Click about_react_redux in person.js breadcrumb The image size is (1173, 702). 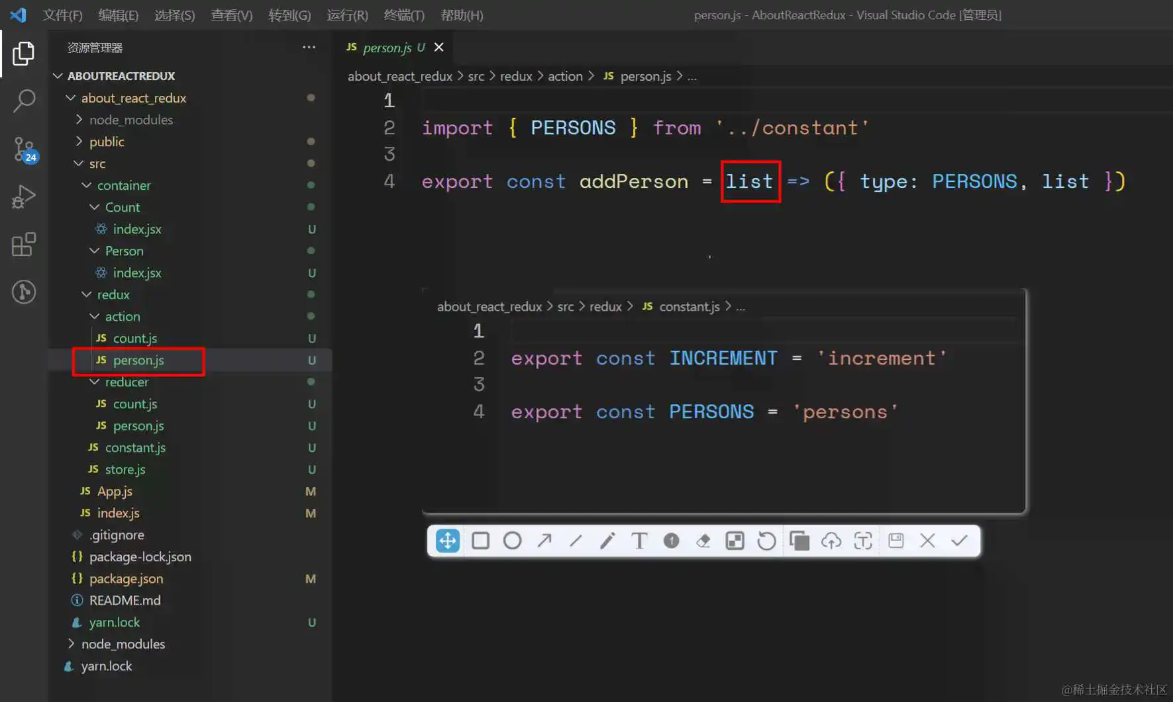[x=400, y=76]
